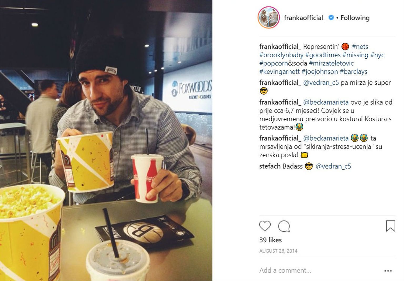This screenshot has height=281, width=404.
Task: Open comments via the speech bubble icon
Action: 284,226
